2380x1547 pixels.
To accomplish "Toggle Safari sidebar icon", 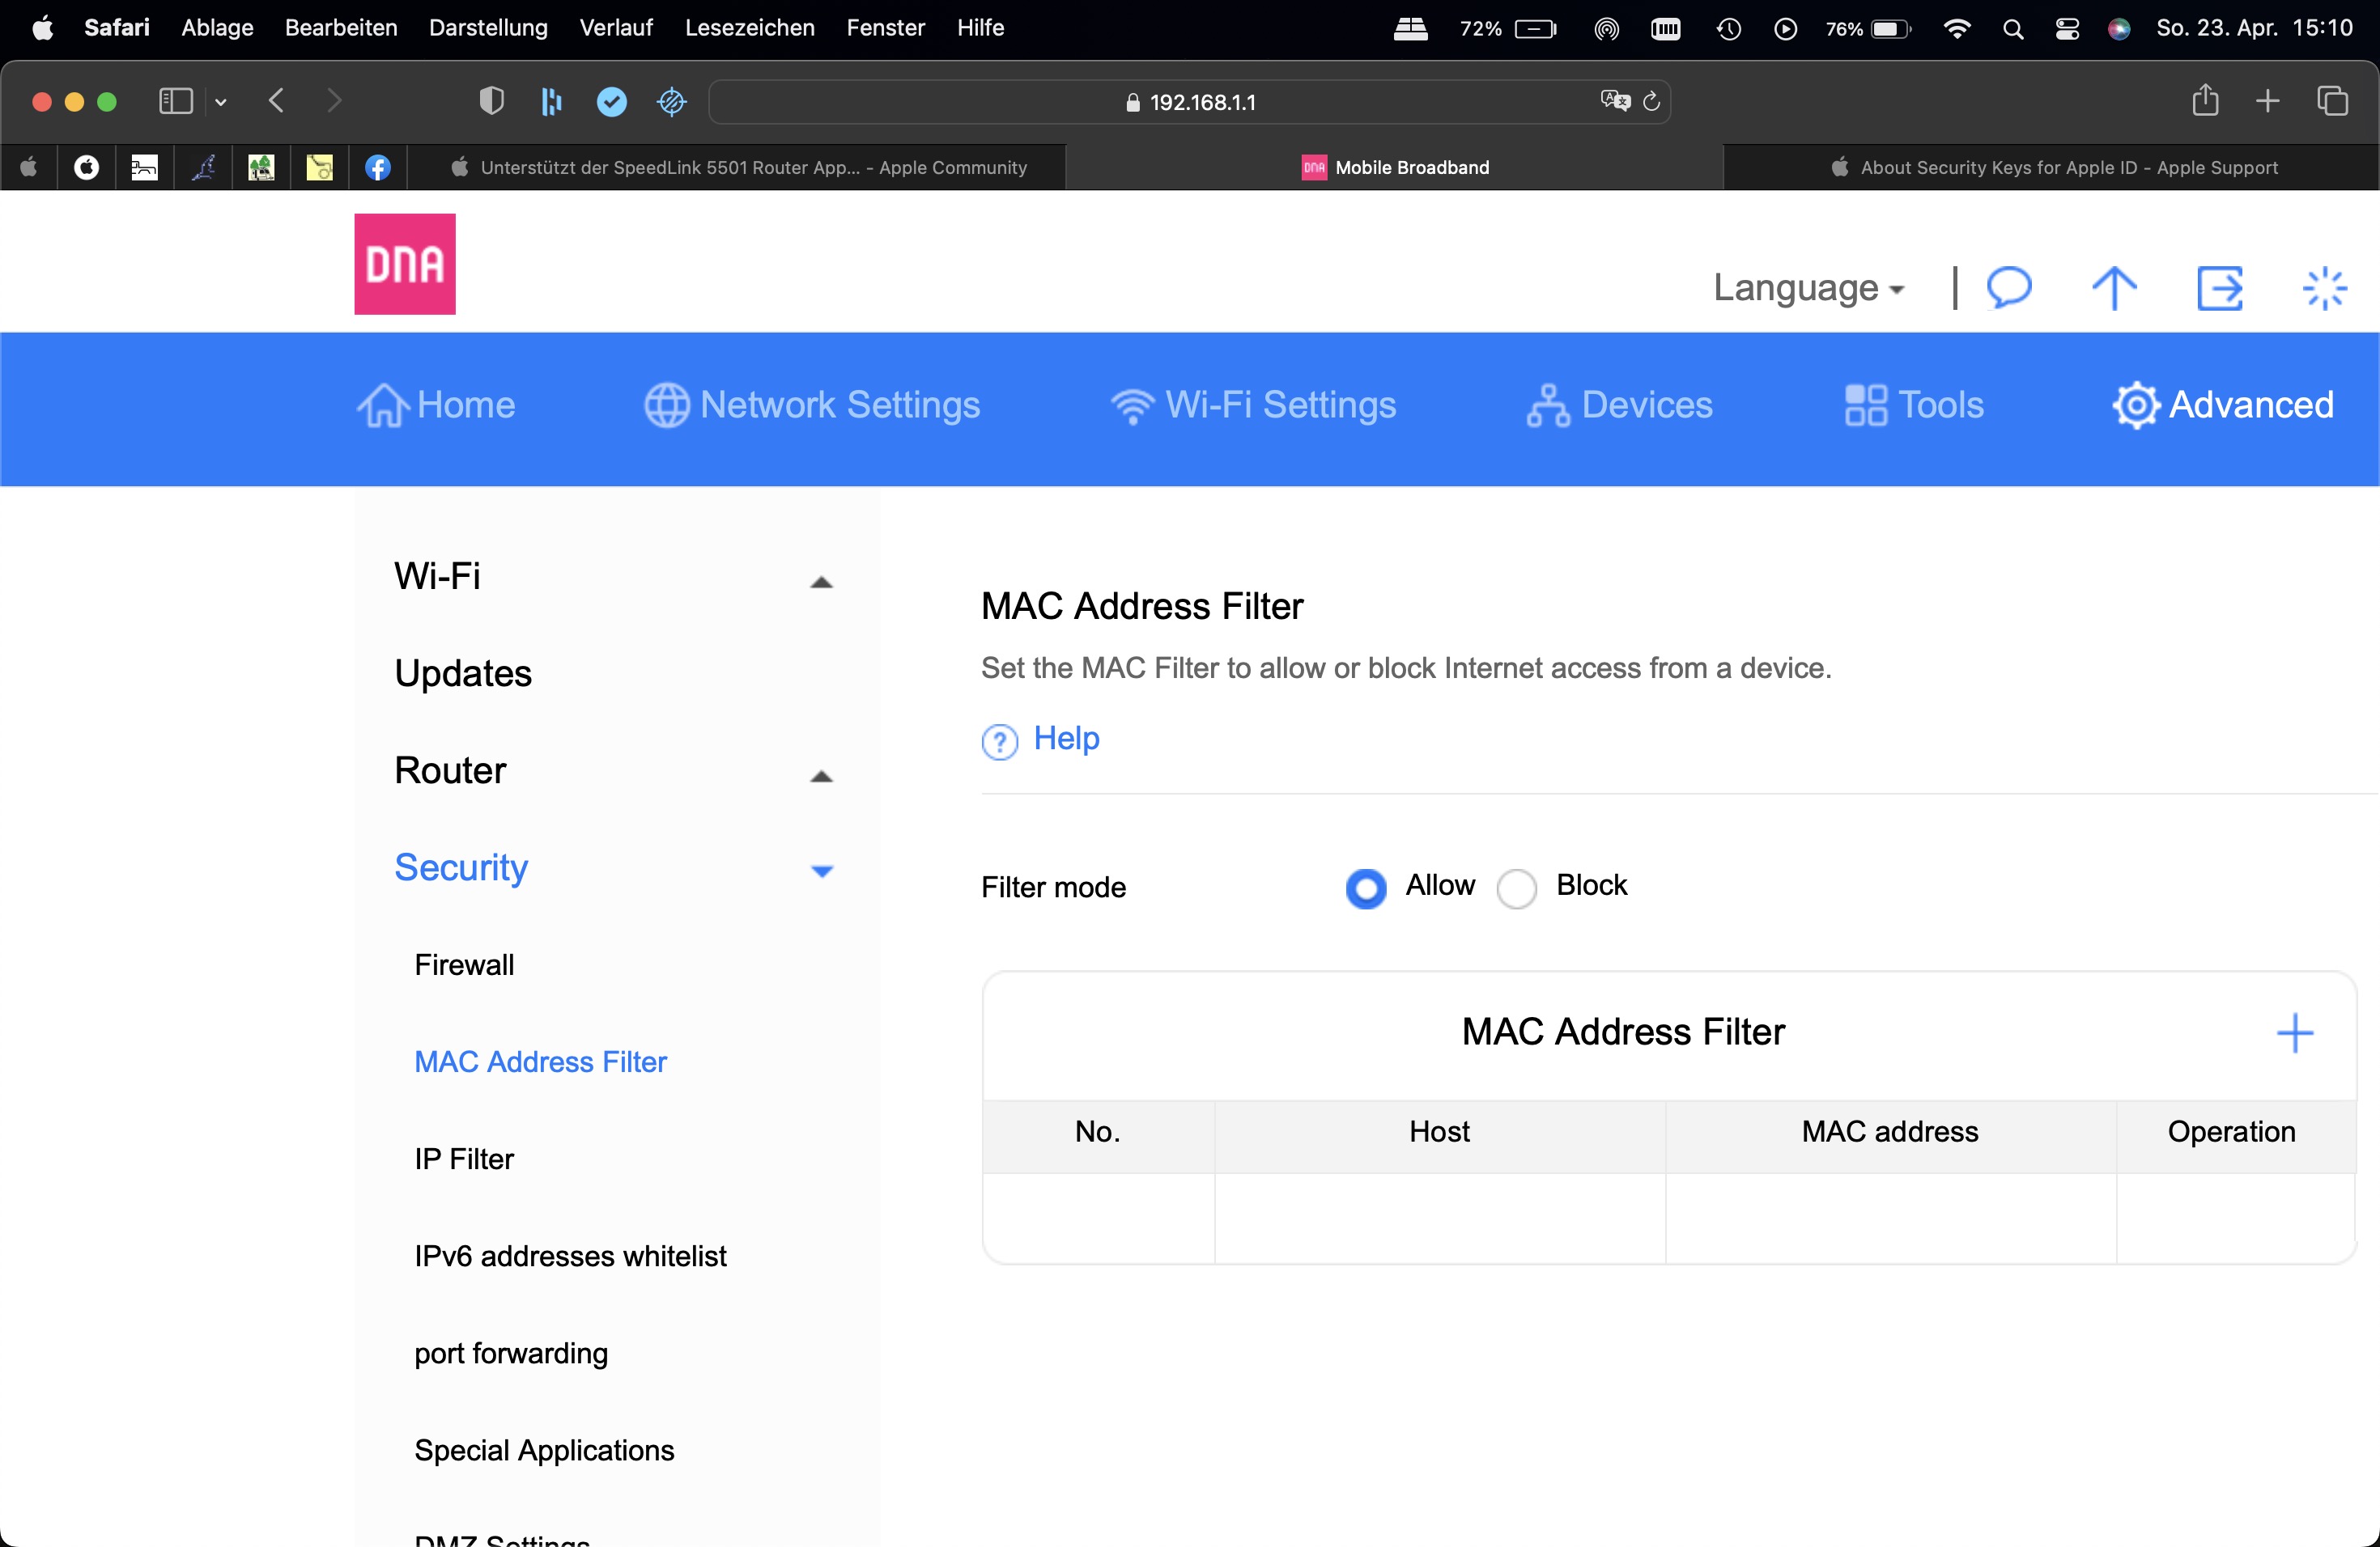I will (176, 101).
